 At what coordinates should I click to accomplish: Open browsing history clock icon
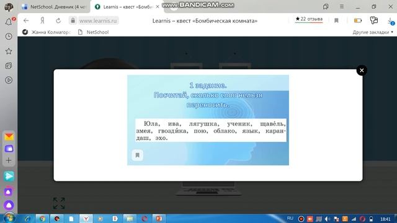pyautogui.click(x=9, y=37)
